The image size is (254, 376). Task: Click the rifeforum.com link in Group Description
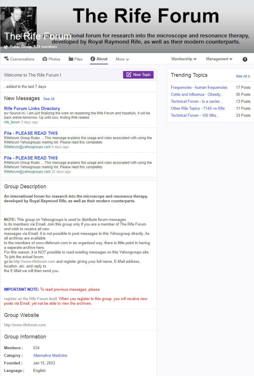tap(34, 262)
